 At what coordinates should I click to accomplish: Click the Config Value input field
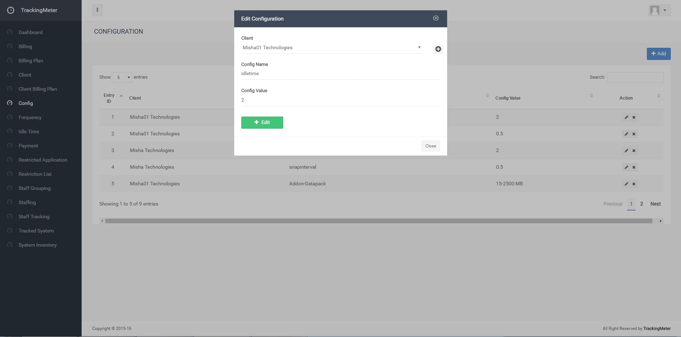[x=340, y=100]
